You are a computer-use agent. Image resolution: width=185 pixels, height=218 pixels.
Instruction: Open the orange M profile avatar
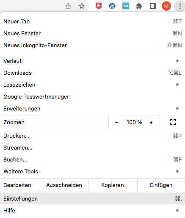click(166, 6)
